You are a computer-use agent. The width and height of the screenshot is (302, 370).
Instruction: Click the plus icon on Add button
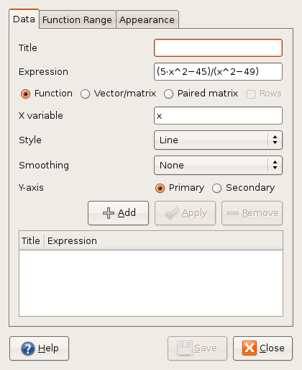pyautogui.click(x=109, y=213)
